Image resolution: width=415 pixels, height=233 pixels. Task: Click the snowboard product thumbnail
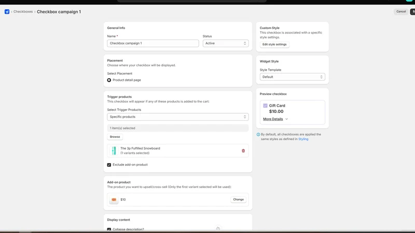(114, 151)
